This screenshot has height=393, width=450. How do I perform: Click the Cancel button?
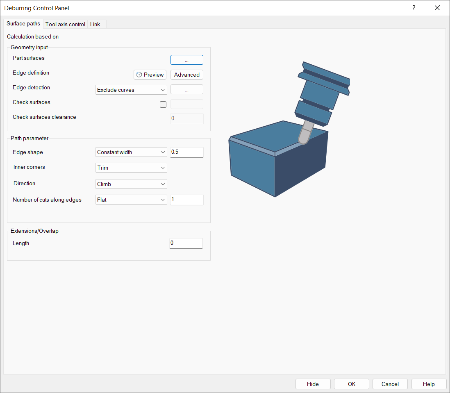click(x=390, y=384)
